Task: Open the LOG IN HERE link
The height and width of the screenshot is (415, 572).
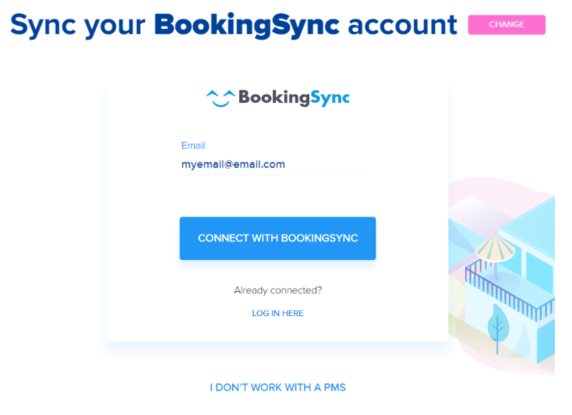Action: pos(277,313)
